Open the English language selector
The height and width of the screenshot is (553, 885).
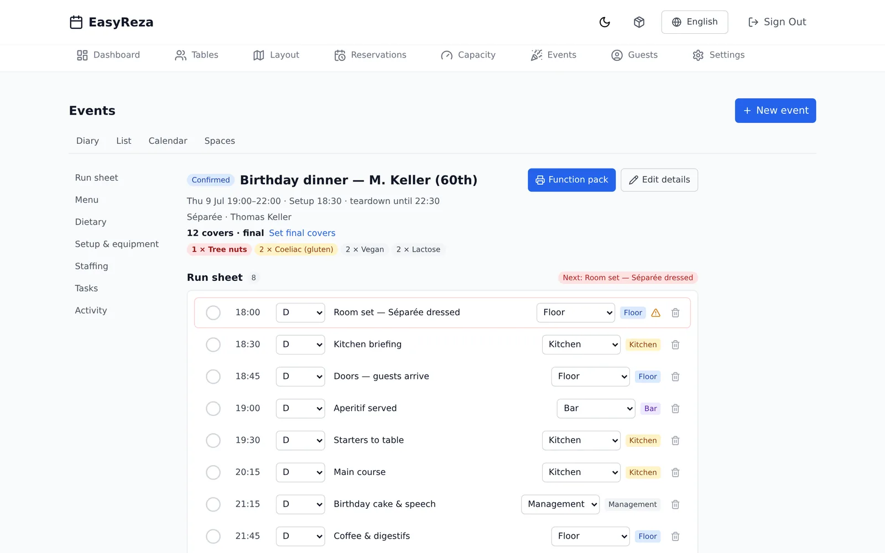[694, 22]
